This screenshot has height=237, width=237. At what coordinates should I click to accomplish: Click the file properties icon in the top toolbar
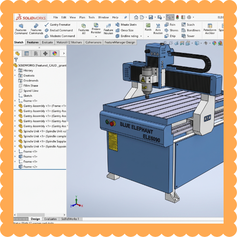[x=183, y=17]
